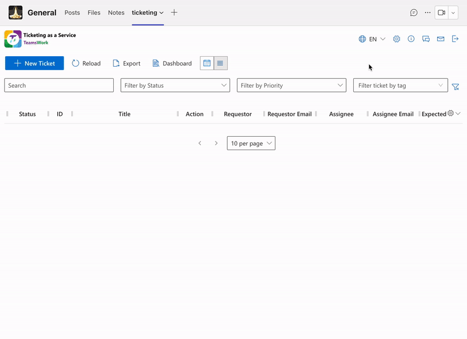
Task: Export tickets with the Export button
Action: [x=127, y=63]
